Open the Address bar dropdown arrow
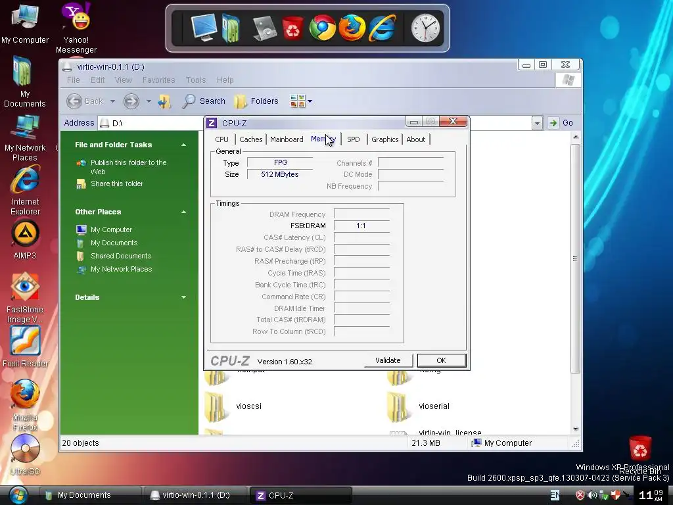673x505 pixels. click(x=537, y=123)
